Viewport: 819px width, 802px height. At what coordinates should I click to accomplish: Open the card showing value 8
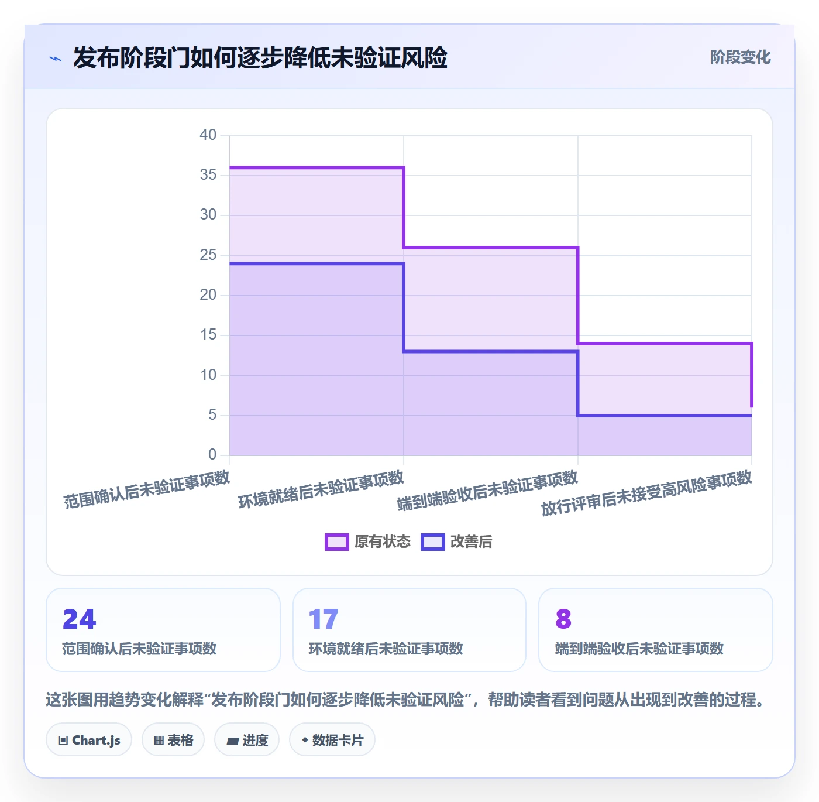656,630
